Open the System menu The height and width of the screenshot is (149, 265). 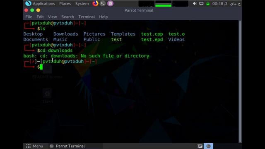point(82,4)
